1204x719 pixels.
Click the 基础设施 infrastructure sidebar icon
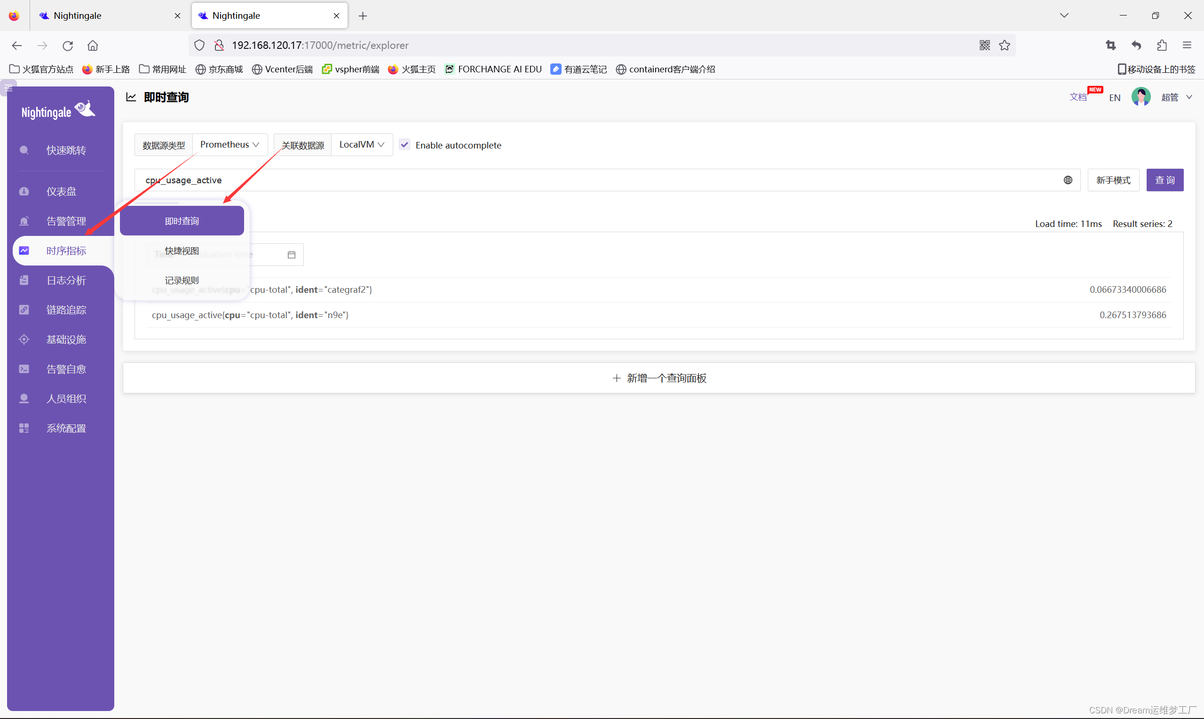click(x=24, y=340)
